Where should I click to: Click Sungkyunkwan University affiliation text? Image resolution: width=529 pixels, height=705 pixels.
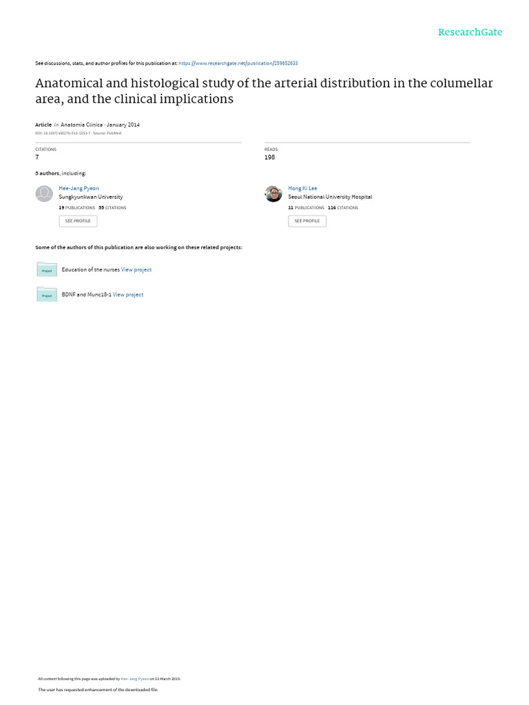click(91, 197)
